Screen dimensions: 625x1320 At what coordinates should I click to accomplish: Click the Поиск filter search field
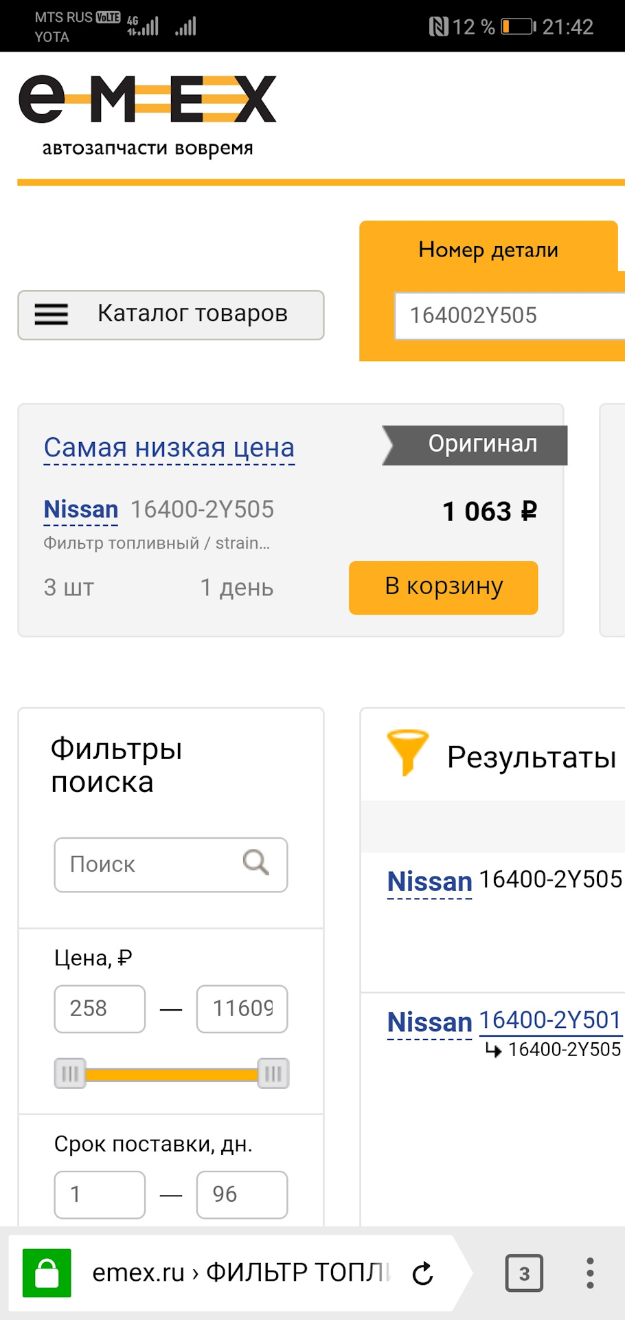[x=151, y=864]
